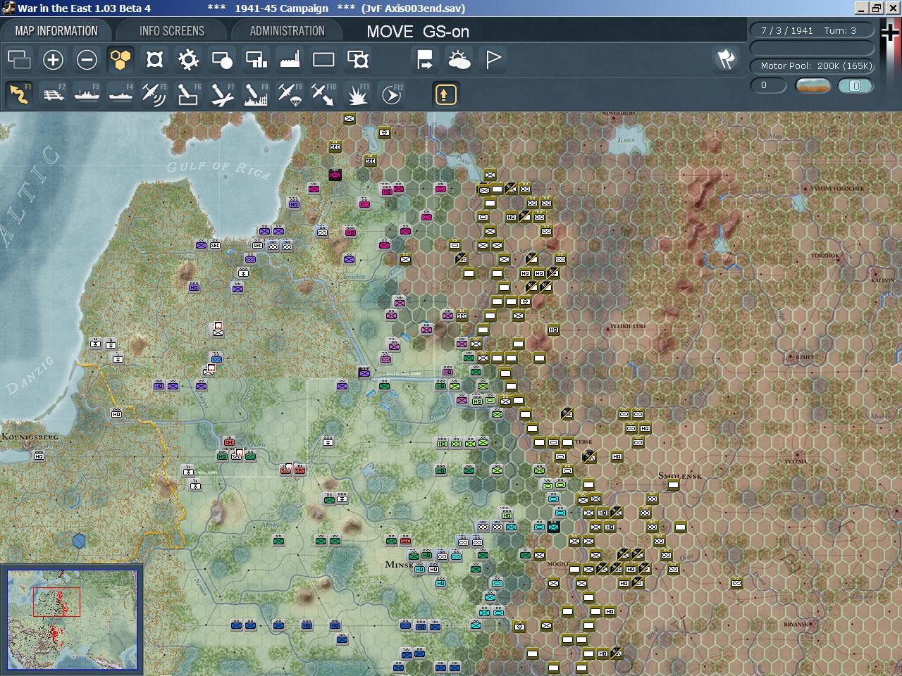Select F5 Air recon mode

[154, 94]
